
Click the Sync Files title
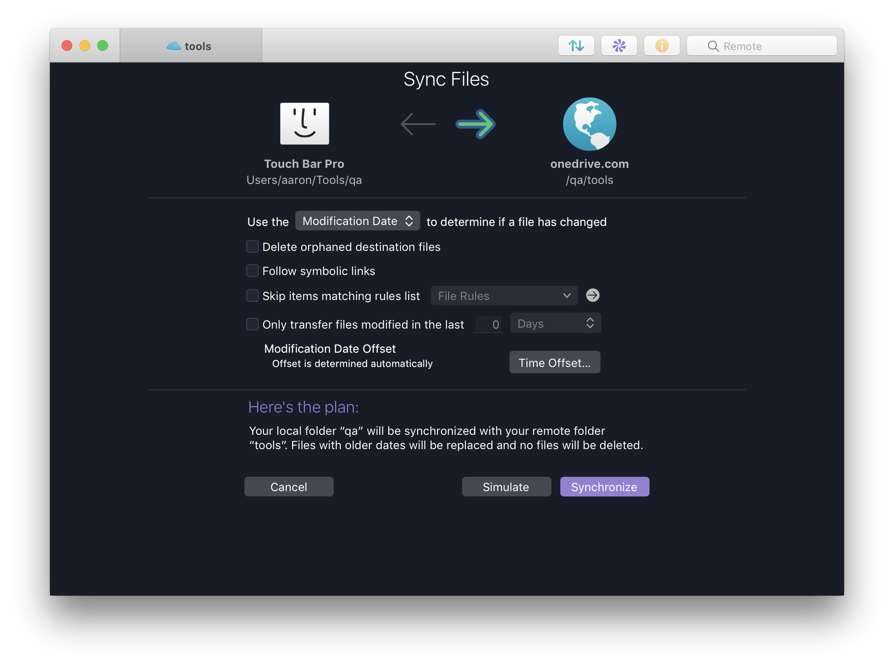coord(447,79)
